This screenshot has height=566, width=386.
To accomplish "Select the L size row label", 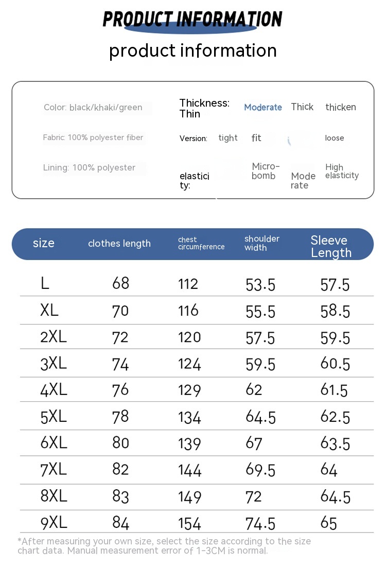I will (45, 283).
